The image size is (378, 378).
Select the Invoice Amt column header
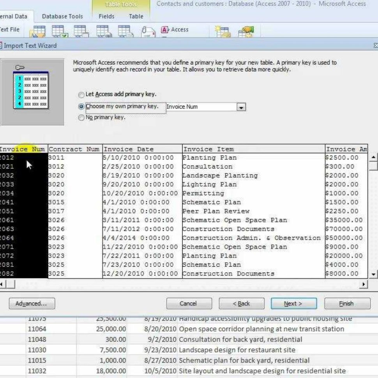[346, 149]
